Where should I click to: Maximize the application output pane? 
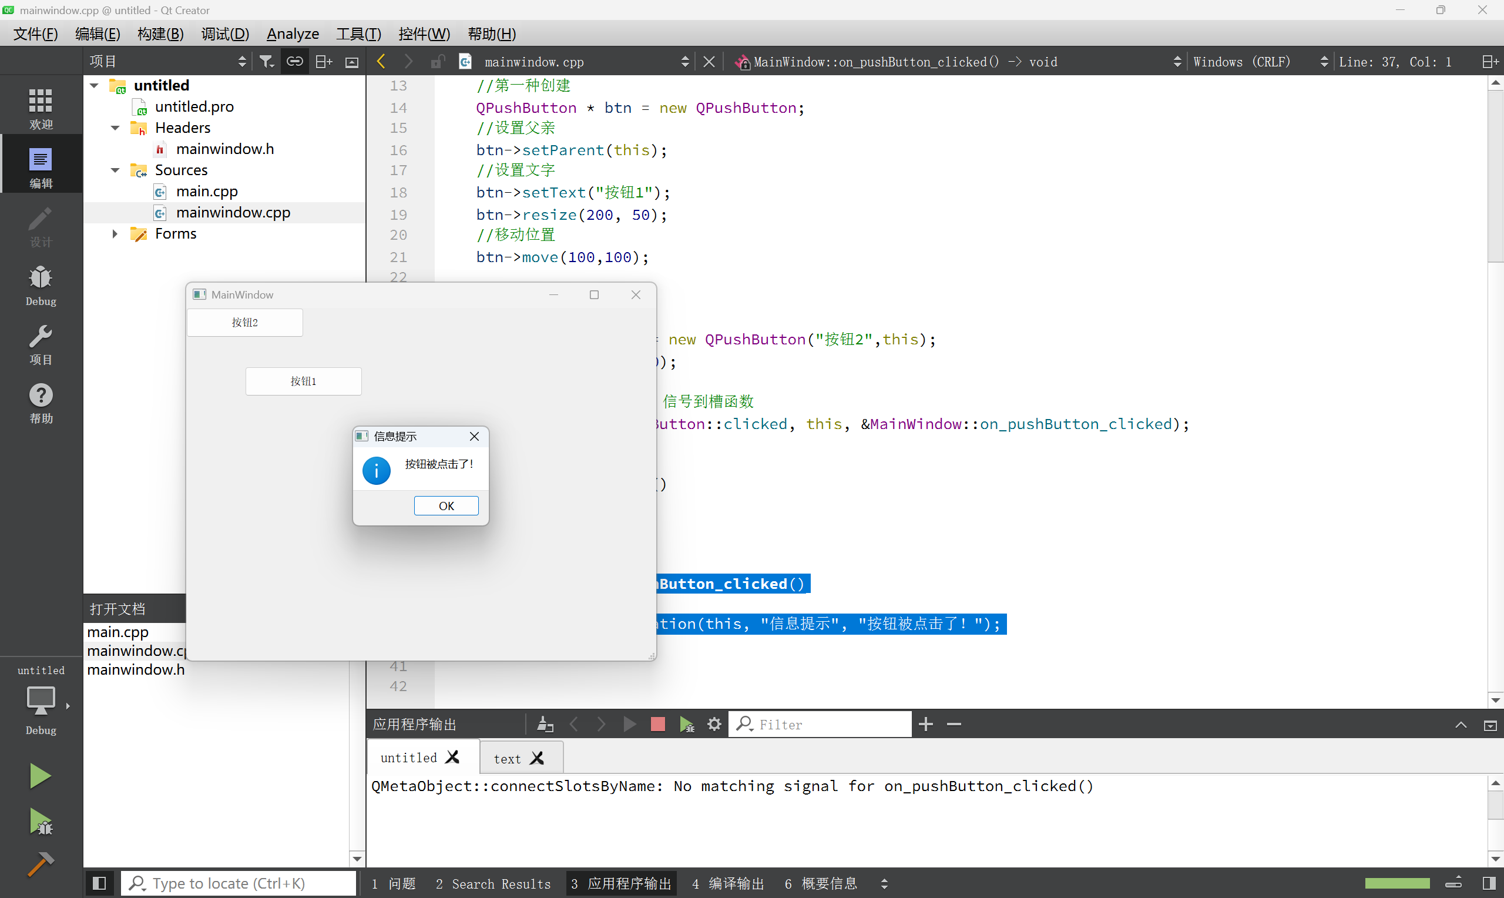pyautogui.click(x=1490, y=725)
